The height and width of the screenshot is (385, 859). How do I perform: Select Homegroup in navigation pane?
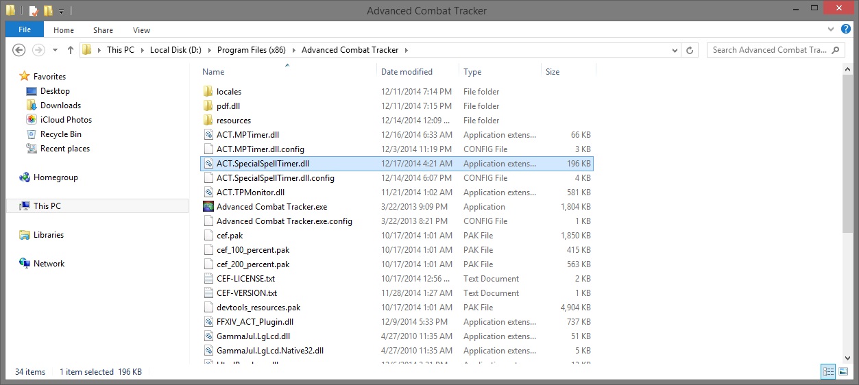coord(56,177)
